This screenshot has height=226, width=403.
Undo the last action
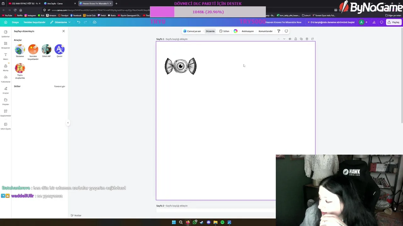(x=79, y=22)
